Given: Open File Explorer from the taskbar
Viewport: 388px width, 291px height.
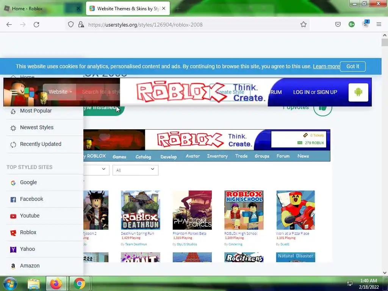Looking at the screenshot, I should (x=34, y=283).
